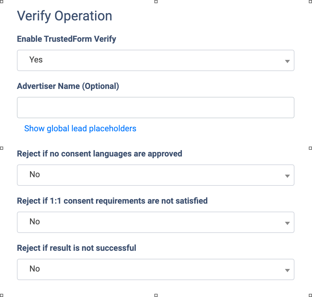Click the 1:1 consent requirements label

pos(112,201)
